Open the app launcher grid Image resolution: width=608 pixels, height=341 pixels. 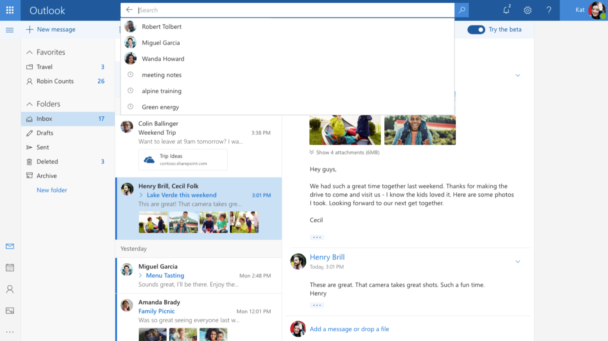[x=10, y=10]
